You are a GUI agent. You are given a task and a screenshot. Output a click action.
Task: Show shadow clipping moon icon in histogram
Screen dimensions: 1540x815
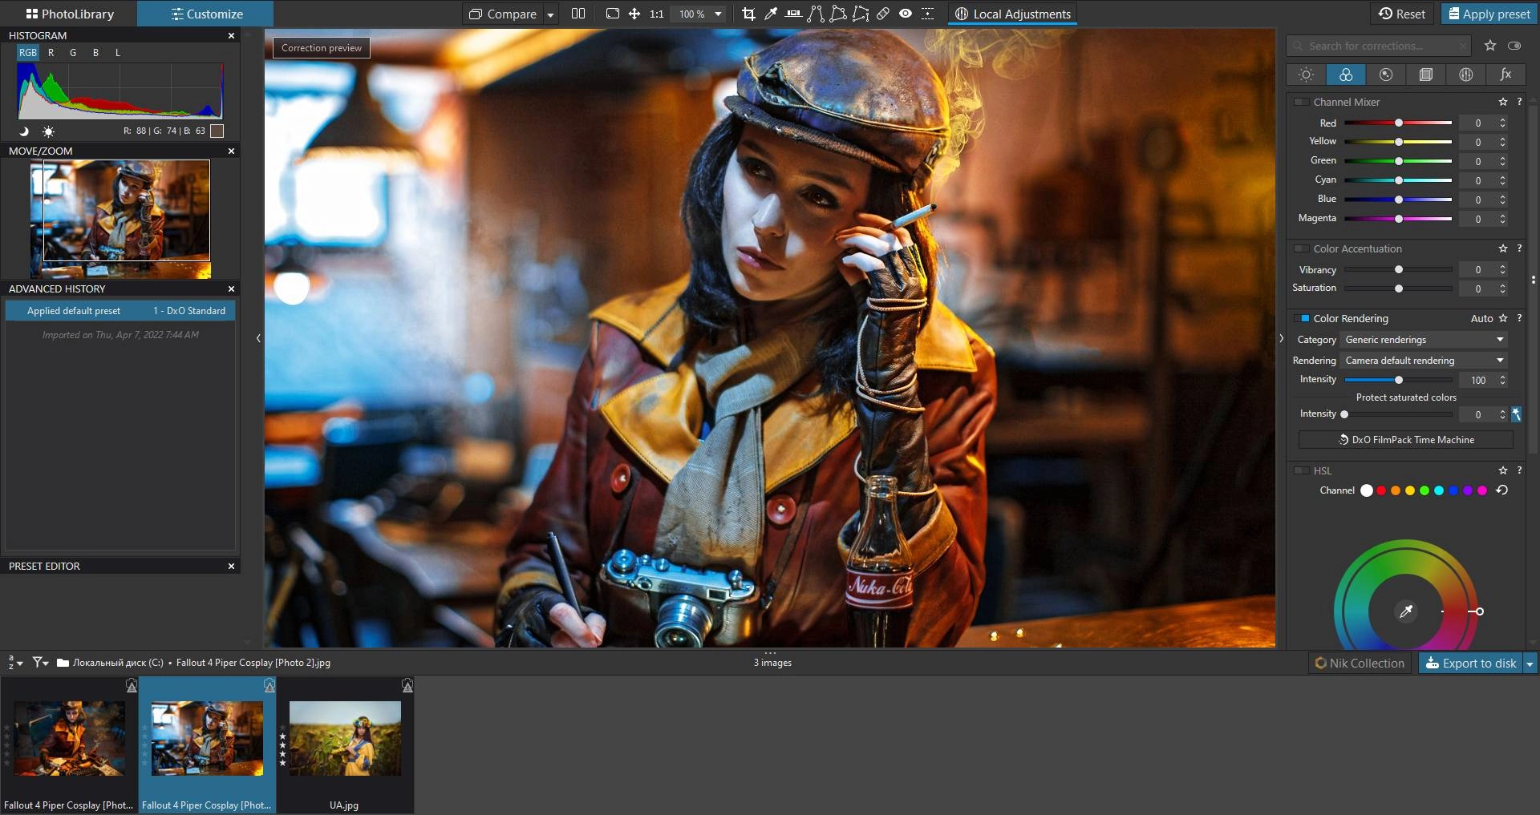[24, 131]
